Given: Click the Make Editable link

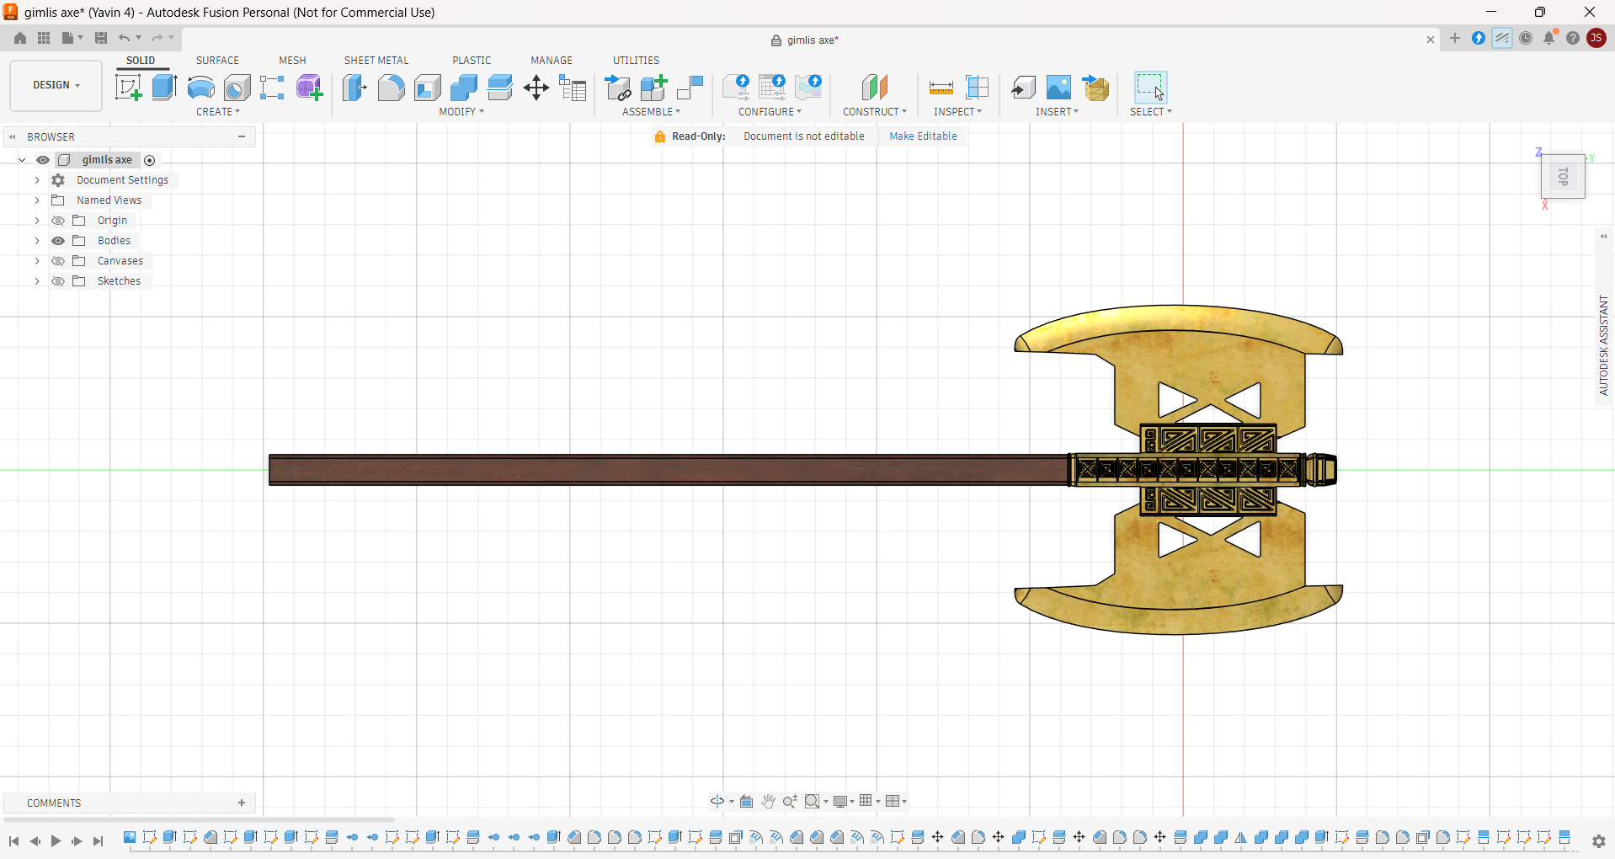Looking at the screenshot, I should [923, 136].
